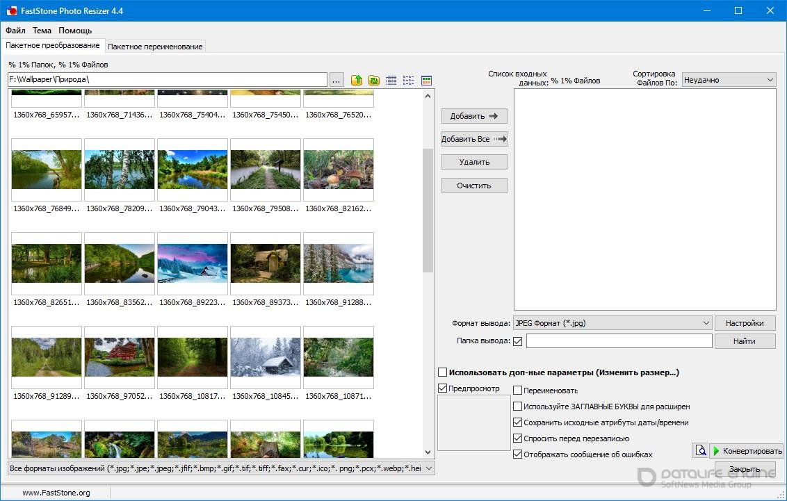787x501 pixels.
Task: Select the snowy cabin thumbnail 1360x768_10845
Action: (x=266, y=357)
